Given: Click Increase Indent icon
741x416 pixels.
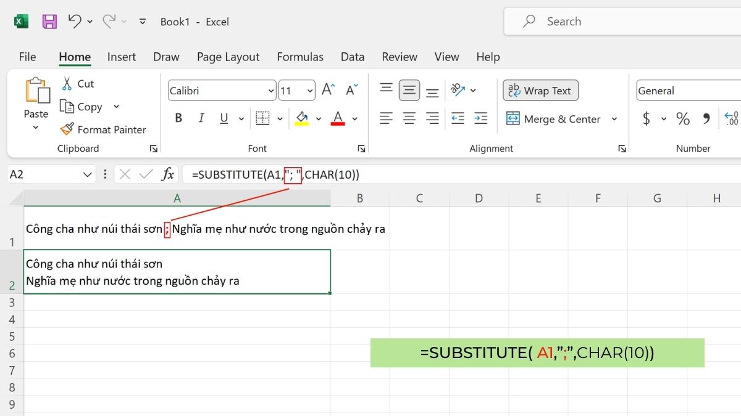Looking at the screenshot, I should pyautogui.click(x=481, y=118).
